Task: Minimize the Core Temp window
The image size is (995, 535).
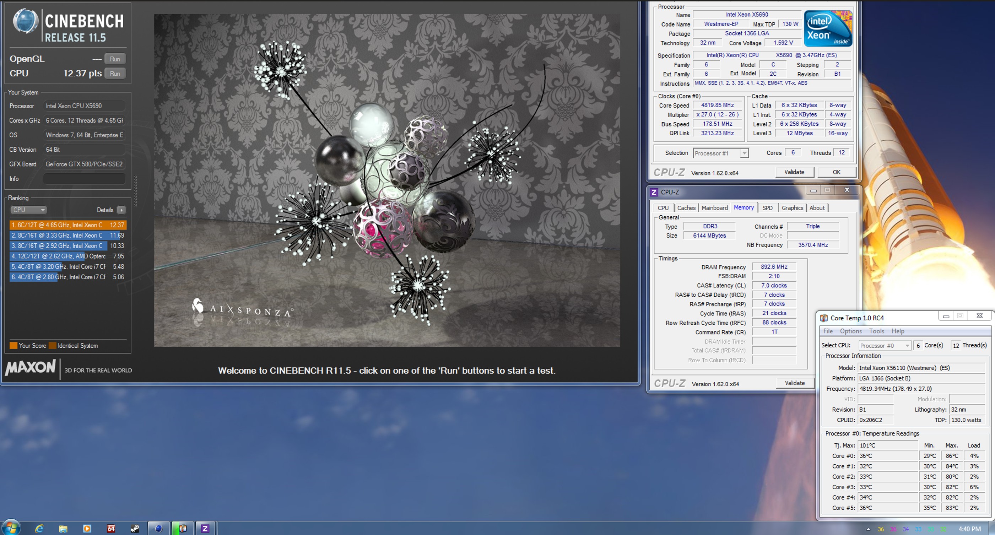Action: [x=946, y=316]
